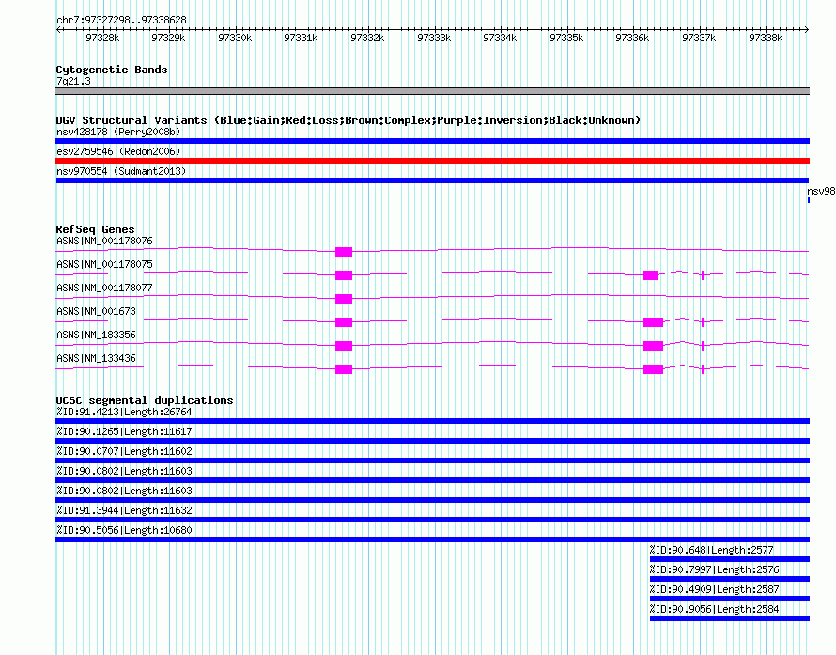The image size is (836, 655).
Task: Click the 97336k ruler tick label
Action: coord(632,38)
